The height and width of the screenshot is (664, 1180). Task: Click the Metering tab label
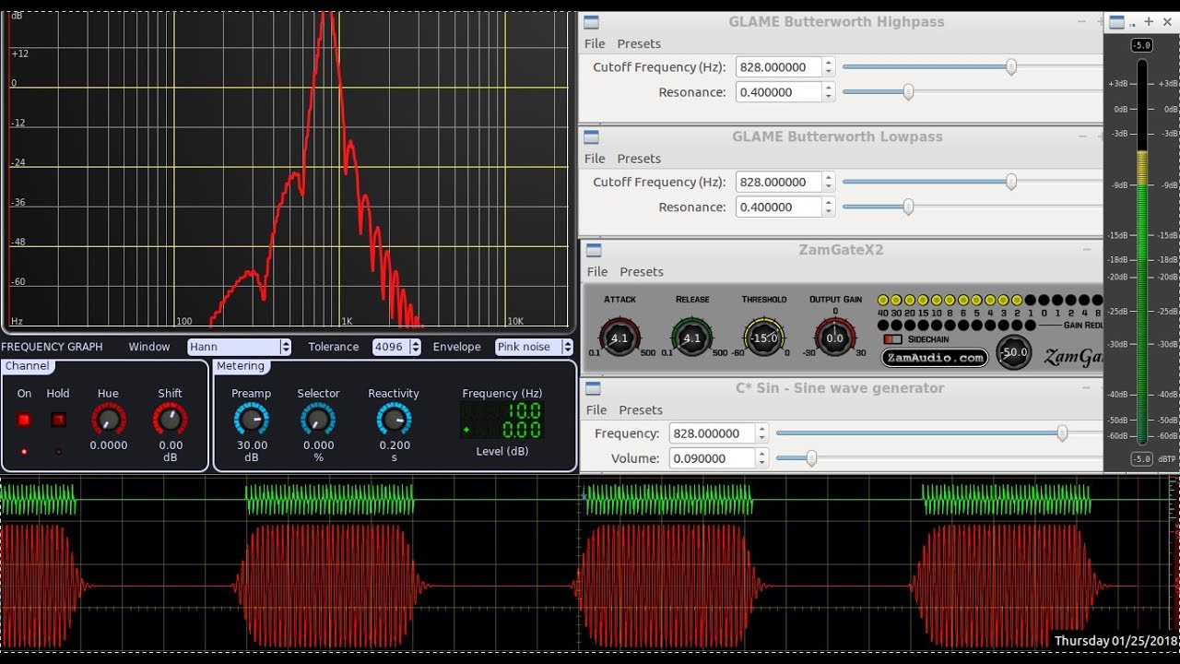coord(241,366)
